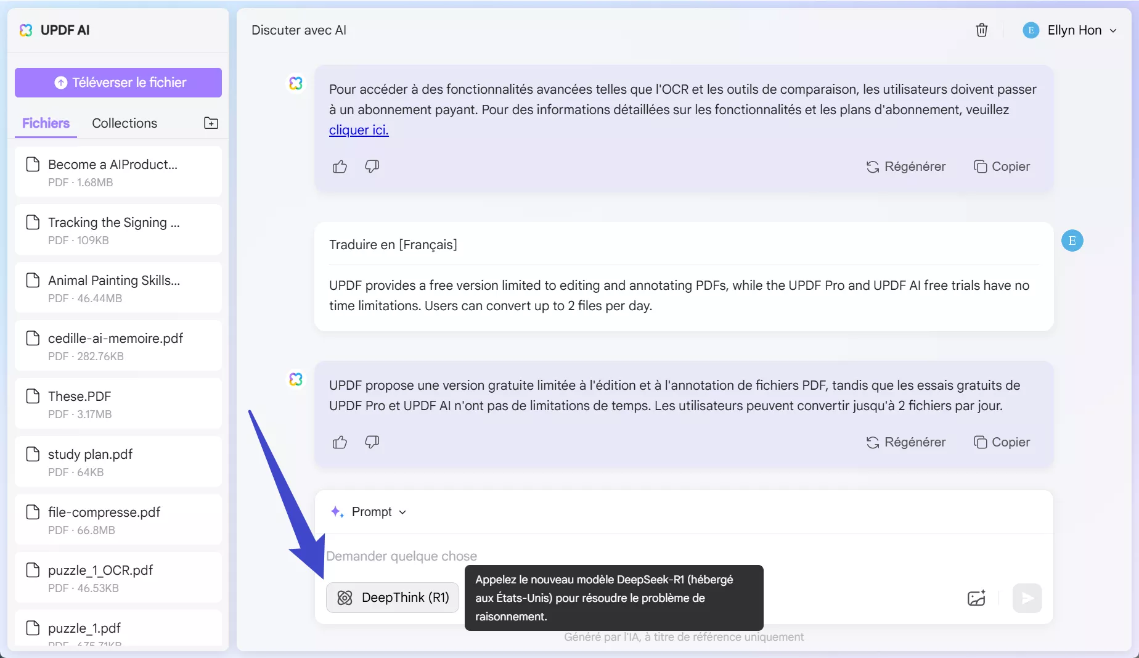Click the UPDF AI logo

click(55, 30)
